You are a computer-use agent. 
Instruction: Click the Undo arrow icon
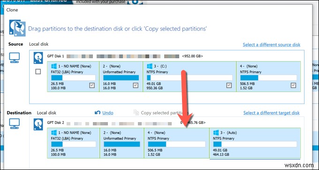[x=98, y=113]
